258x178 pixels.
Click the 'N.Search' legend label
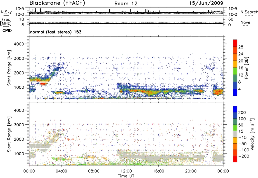[x=249, y=12]
